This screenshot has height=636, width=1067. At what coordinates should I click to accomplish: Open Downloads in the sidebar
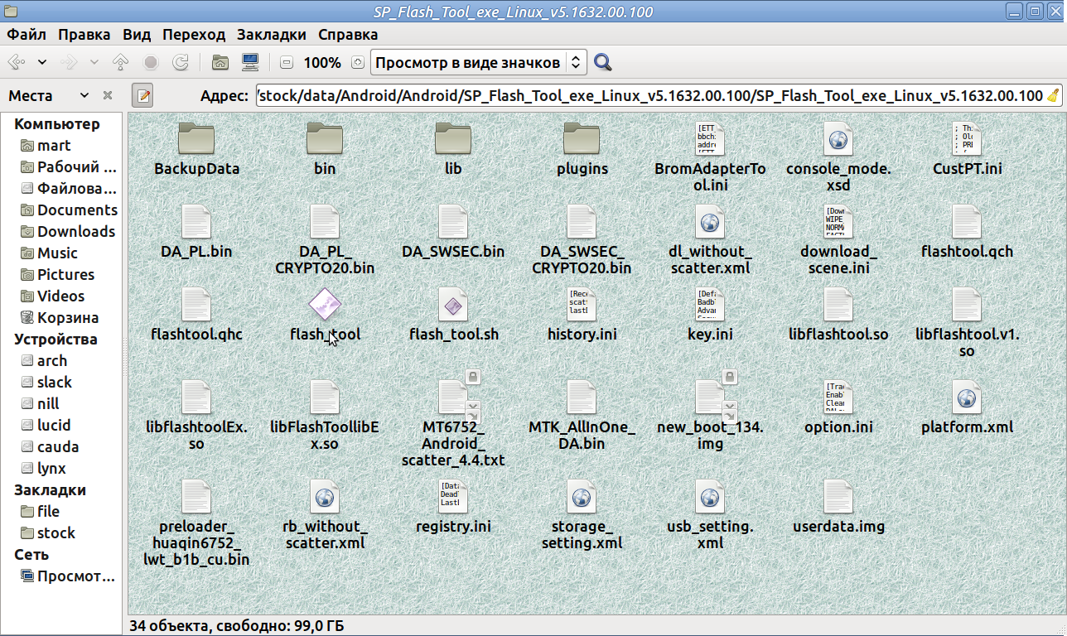(x=75, y=231)
